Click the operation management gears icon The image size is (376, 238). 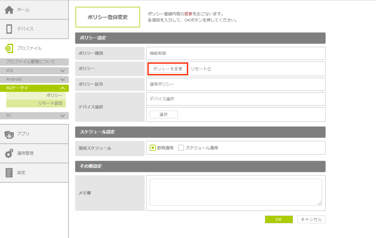point(9,153)
